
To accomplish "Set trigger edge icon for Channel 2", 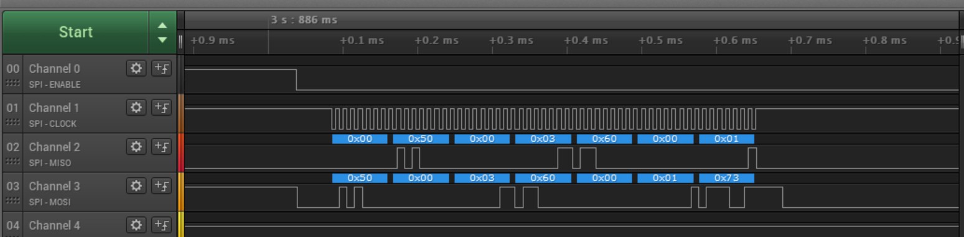I will click(x=162, y=147).
